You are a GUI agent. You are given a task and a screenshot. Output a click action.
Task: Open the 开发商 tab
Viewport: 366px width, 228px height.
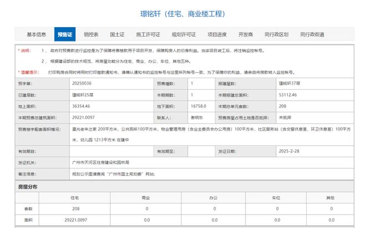pos(246,34)
